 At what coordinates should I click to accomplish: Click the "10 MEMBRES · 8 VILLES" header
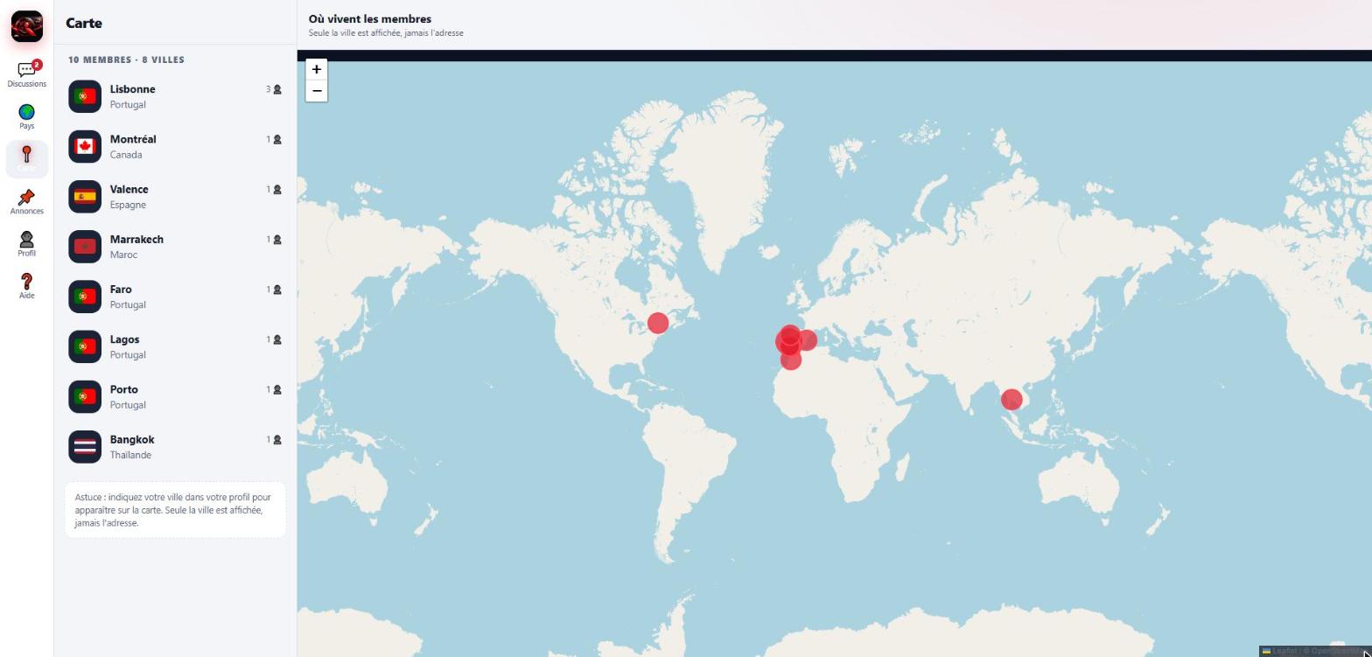point(126,59)
